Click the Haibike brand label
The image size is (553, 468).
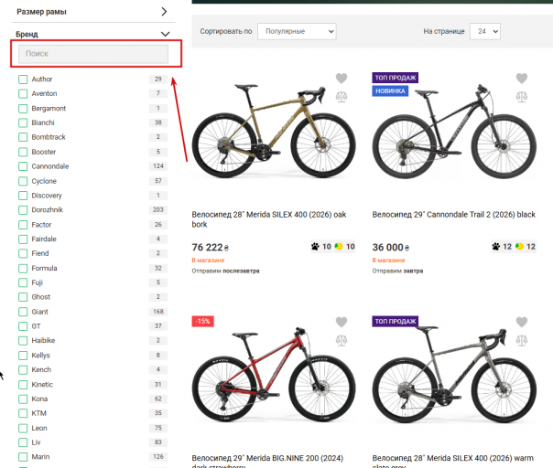click(43, 341)
